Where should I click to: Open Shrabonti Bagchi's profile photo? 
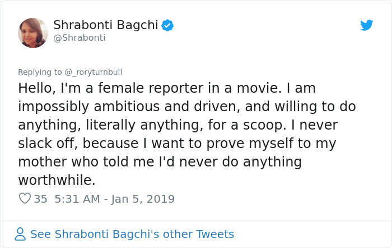tap(33, 32)
